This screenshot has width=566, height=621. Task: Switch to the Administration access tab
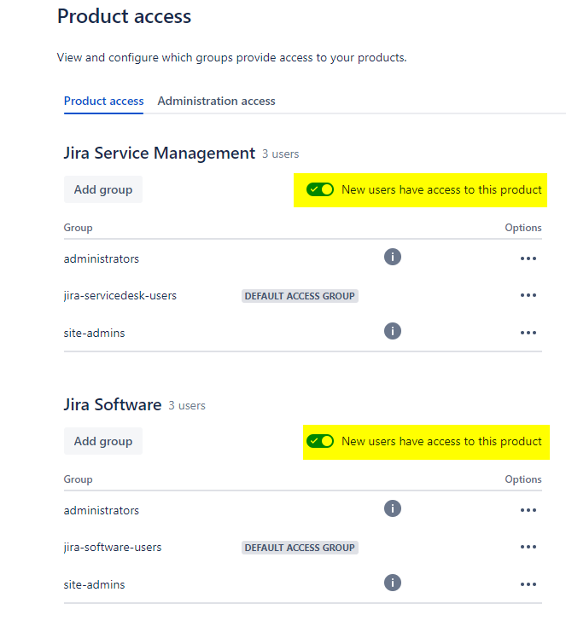(217, 101)
